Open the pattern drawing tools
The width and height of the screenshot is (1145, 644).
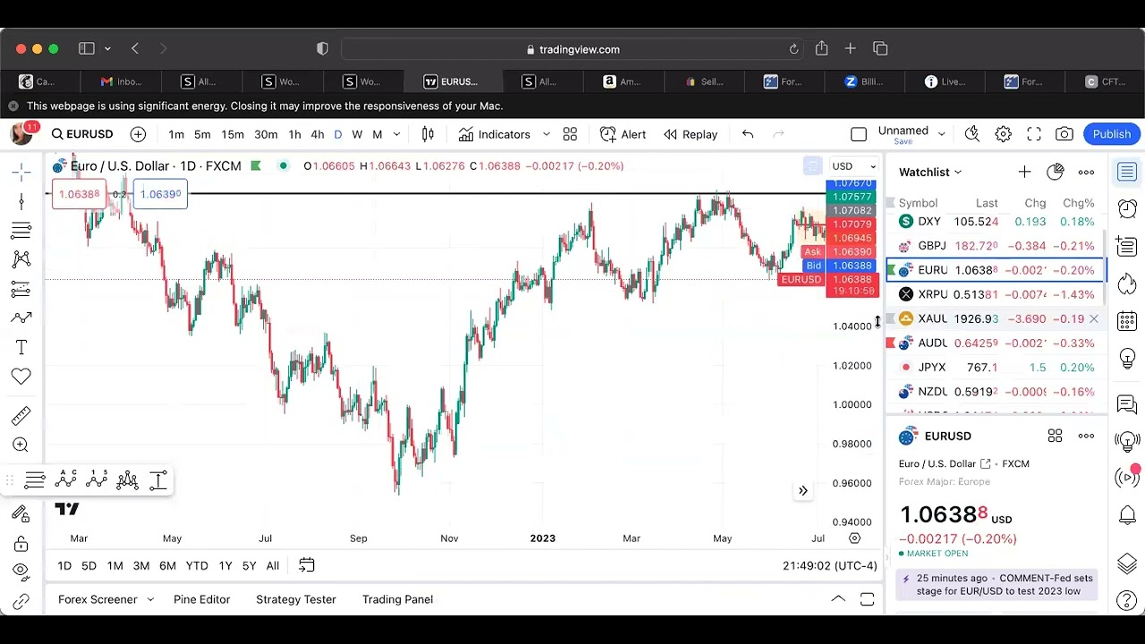(21, 259)
